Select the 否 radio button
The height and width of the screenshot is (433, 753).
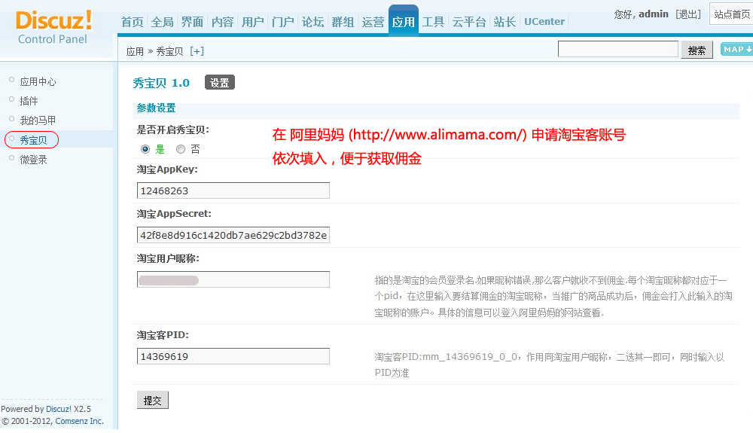[181, 149]
